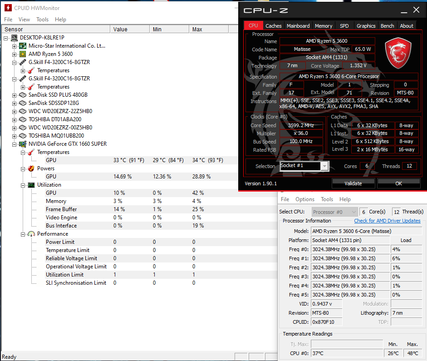Open the HWMonitor Help menu
The height and width of the screenshot is (361, 427).
(x=60, y=20)
